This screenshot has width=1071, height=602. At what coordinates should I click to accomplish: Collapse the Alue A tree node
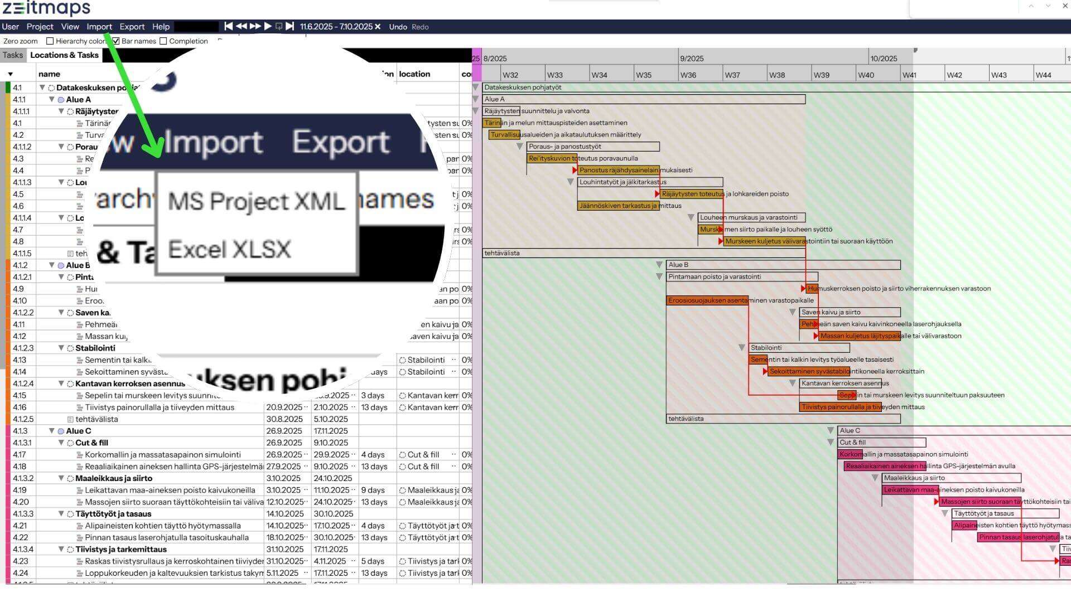pos(51,99)
